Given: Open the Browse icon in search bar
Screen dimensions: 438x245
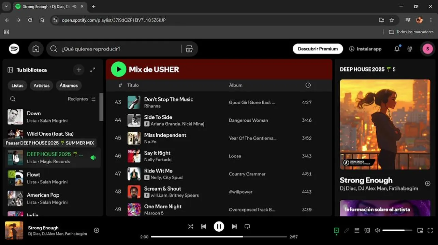Looking at the screenshot, I should click(189, 49).
